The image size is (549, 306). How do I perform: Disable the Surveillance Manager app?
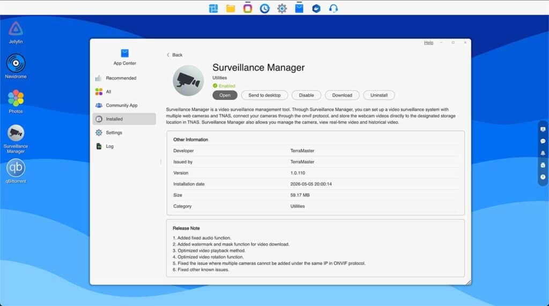(306, 95)
